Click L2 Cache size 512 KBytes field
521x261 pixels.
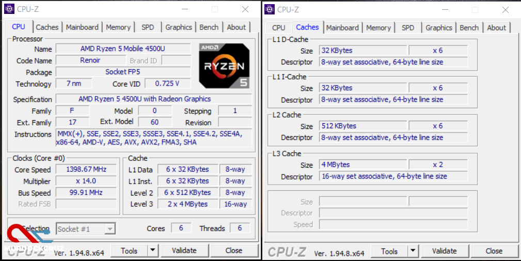[x=363, y=126]
